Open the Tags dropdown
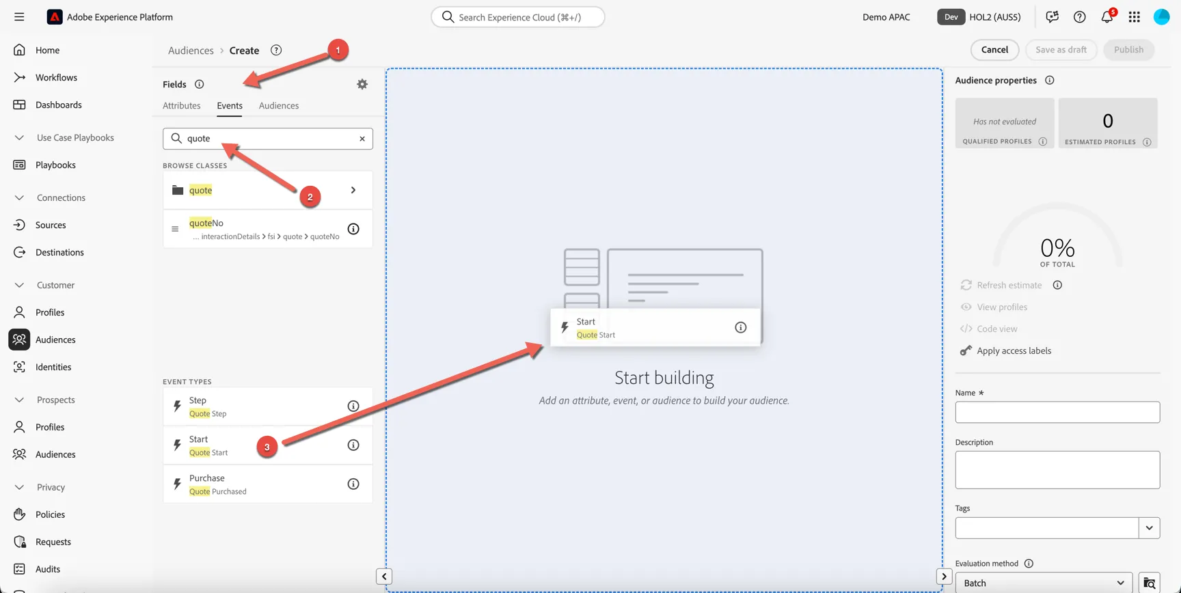 (x=1149, y=527)
